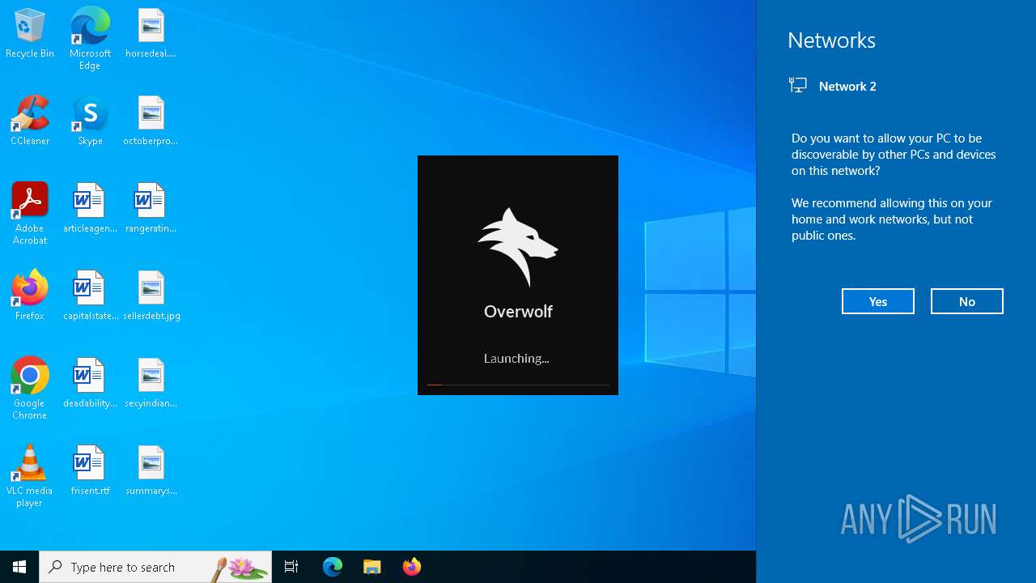This screenshot has height=583, width=1036.
Task: Select the summarys image file icon
Action: click(x=151, y=471)
